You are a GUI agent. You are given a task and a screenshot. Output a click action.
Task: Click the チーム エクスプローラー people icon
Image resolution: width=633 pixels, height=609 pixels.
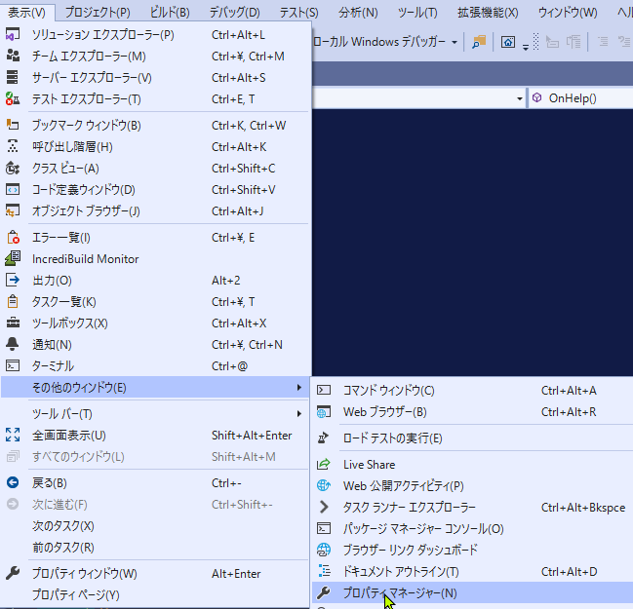(x=13, y=57)
